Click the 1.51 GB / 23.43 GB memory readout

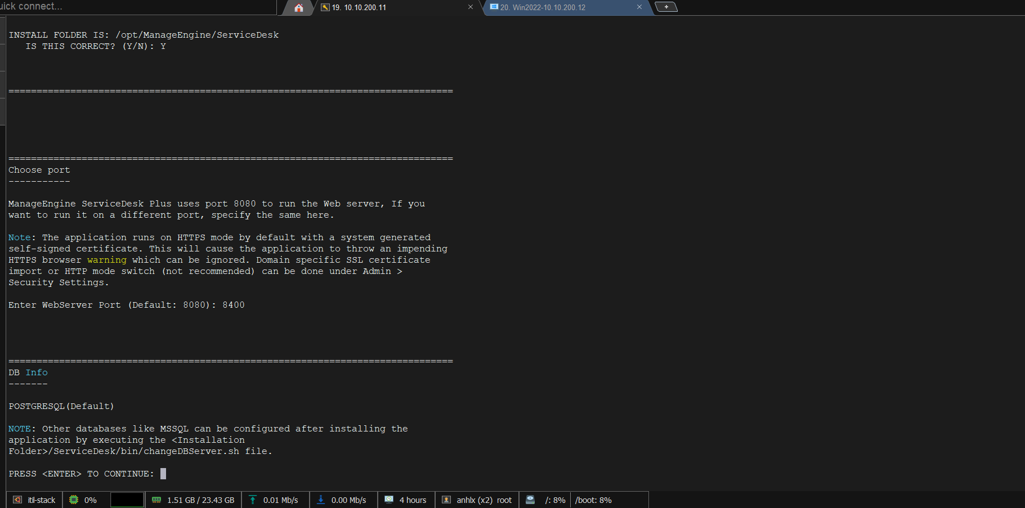click(x=200, y=500)
